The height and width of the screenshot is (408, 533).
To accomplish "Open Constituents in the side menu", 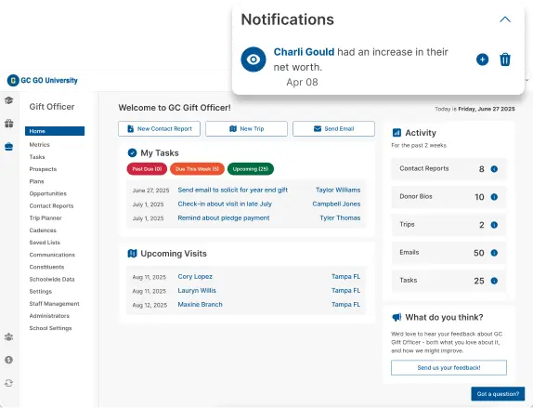I will [x=46, y=267].
